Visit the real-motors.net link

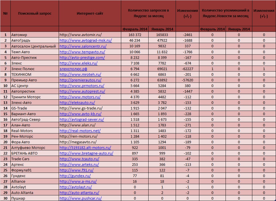(80, 131)
